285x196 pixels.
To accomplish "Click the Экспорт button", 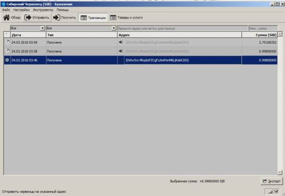I will click(x=271, y=181).
